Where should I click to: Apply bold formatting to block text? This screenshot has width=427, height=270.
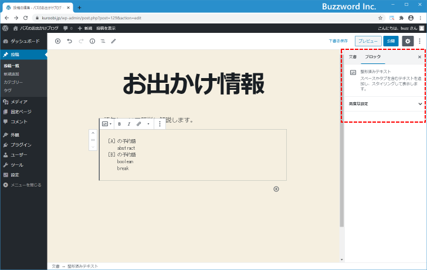pyautogui.click(x=120, y=124)
